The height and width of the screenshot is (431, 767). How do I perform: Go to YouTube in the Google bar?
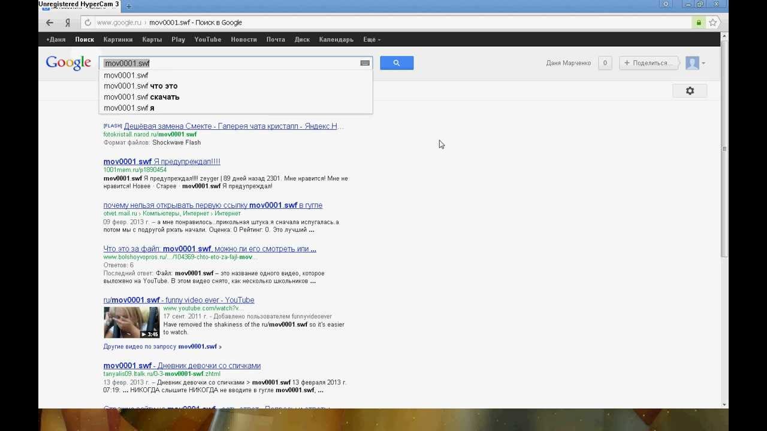(x=207, y=40)
